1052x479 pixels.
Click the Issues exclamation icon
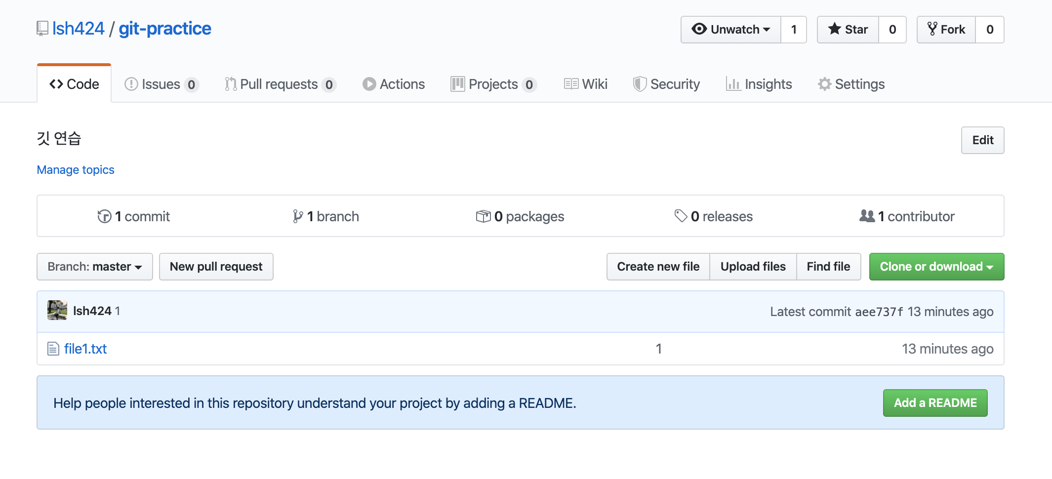click(131, 84)
